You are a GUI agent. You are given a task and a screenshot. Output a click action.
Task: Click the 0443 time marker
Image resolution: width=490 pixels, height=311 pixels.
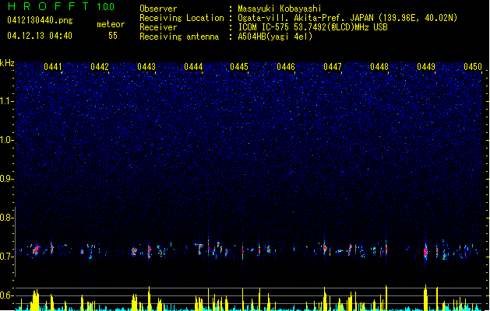pyautogui.click(x=146, y=67)
